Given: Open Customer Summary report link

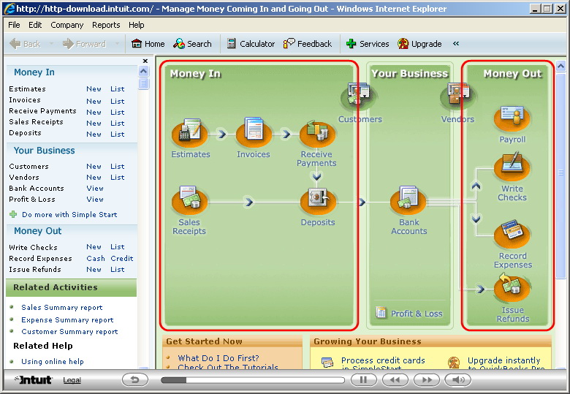Looking at the screenshot, I should click(69, 331).
